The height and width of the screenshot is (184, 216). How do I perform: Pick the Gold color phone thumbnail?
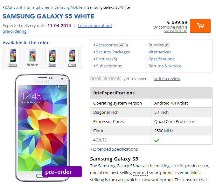72,56
